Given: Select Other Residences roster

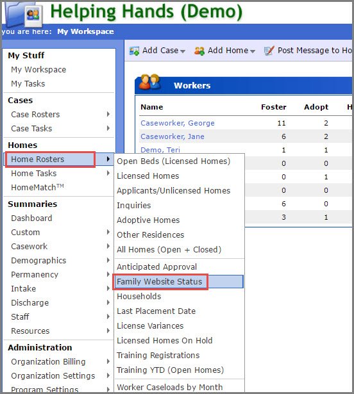Looking at the screenshot, I should [x=151, y=235].
